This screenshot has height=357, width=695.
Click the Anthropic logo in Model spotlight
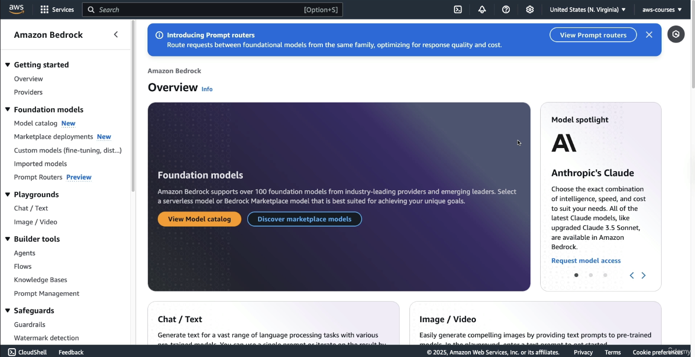pyautogui.click(x=564, y=143)
